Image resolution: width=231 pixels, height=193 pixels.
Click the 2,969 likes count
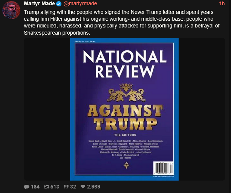click(x=93, y=187)
